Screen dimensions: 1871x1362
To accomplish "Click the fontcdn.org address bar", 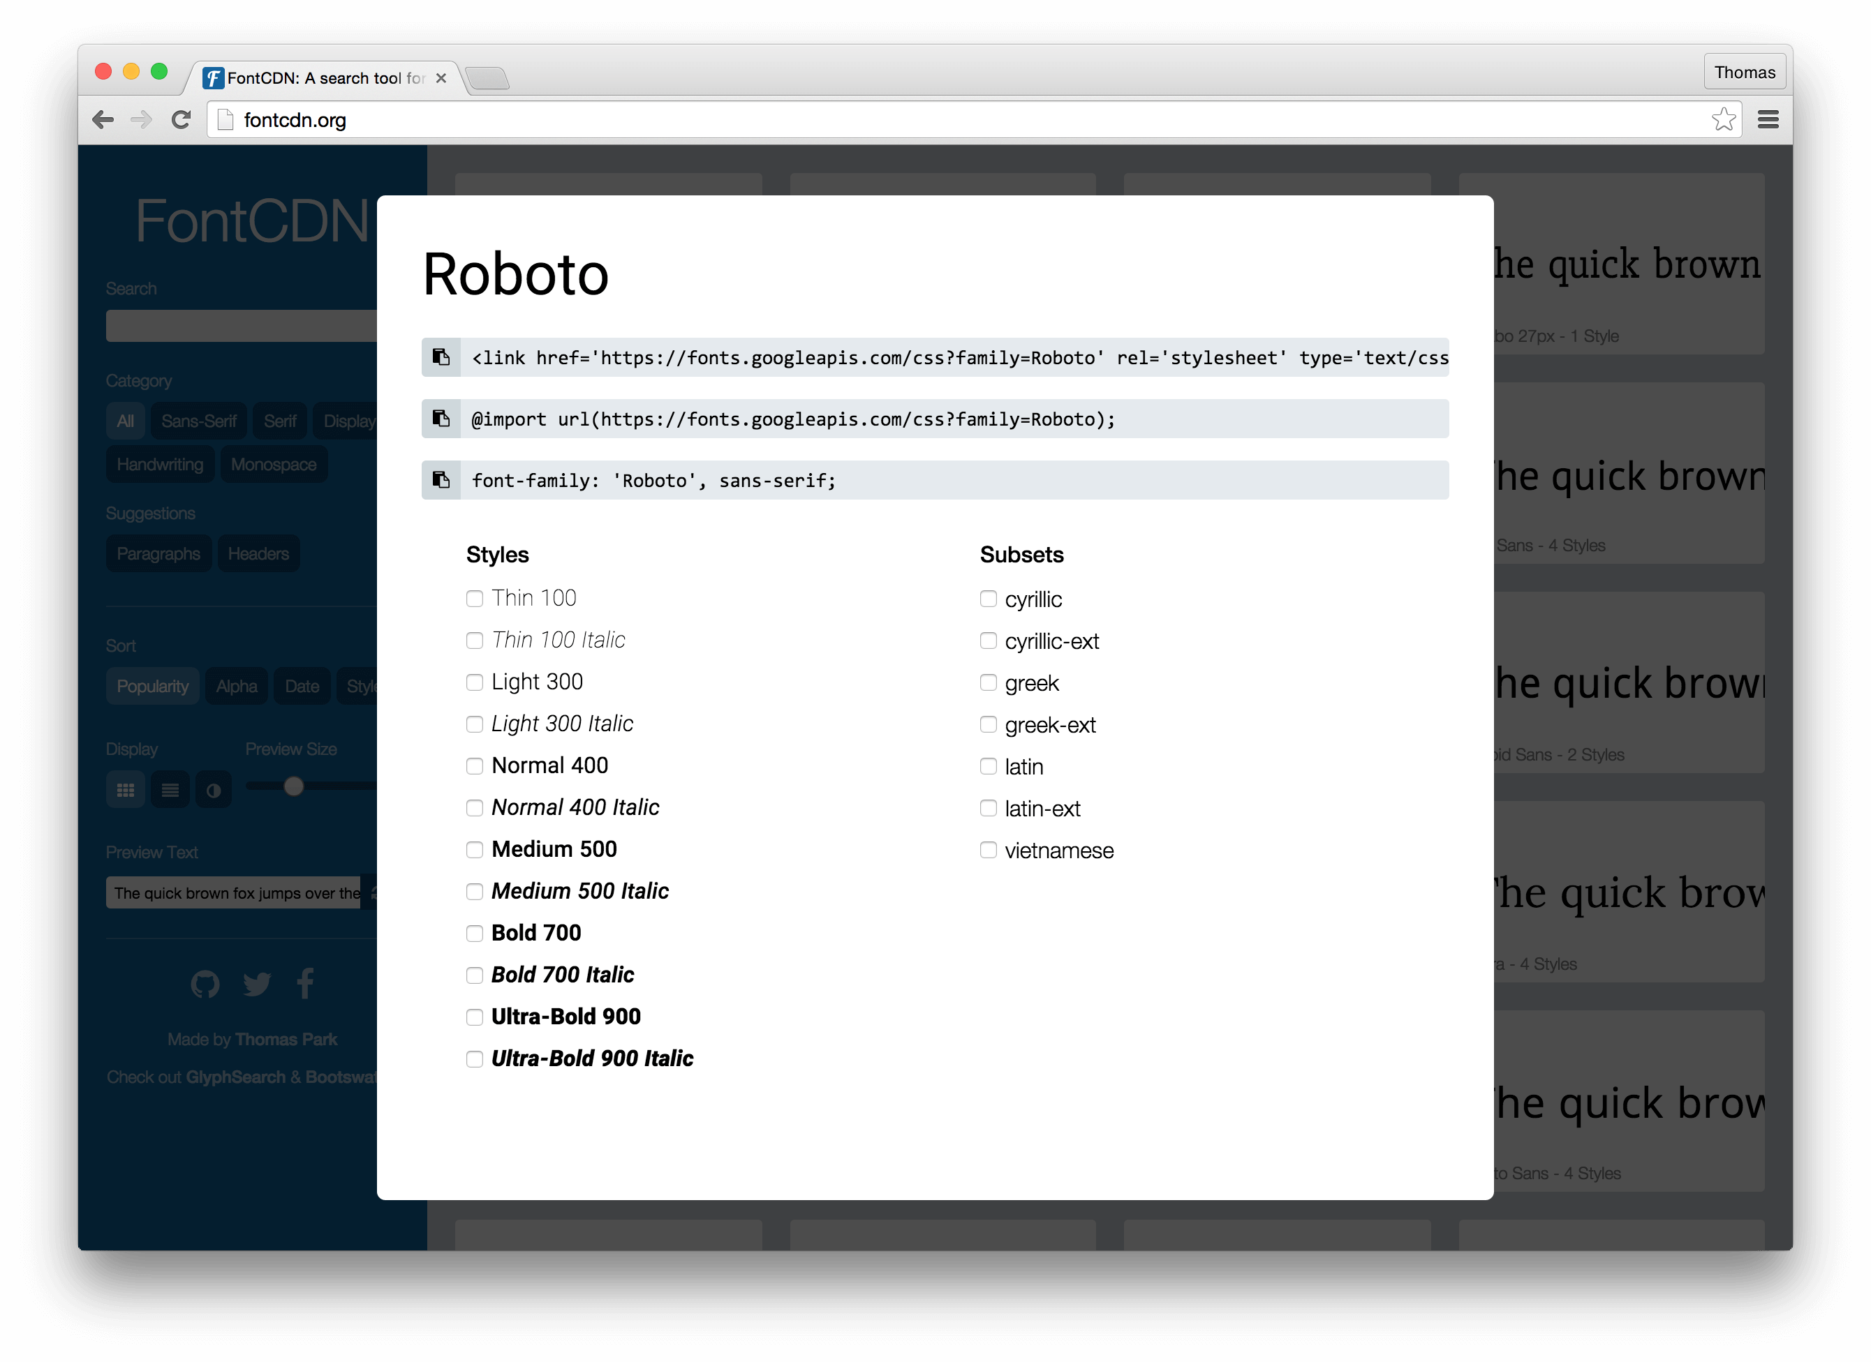I will pos(973,119).
